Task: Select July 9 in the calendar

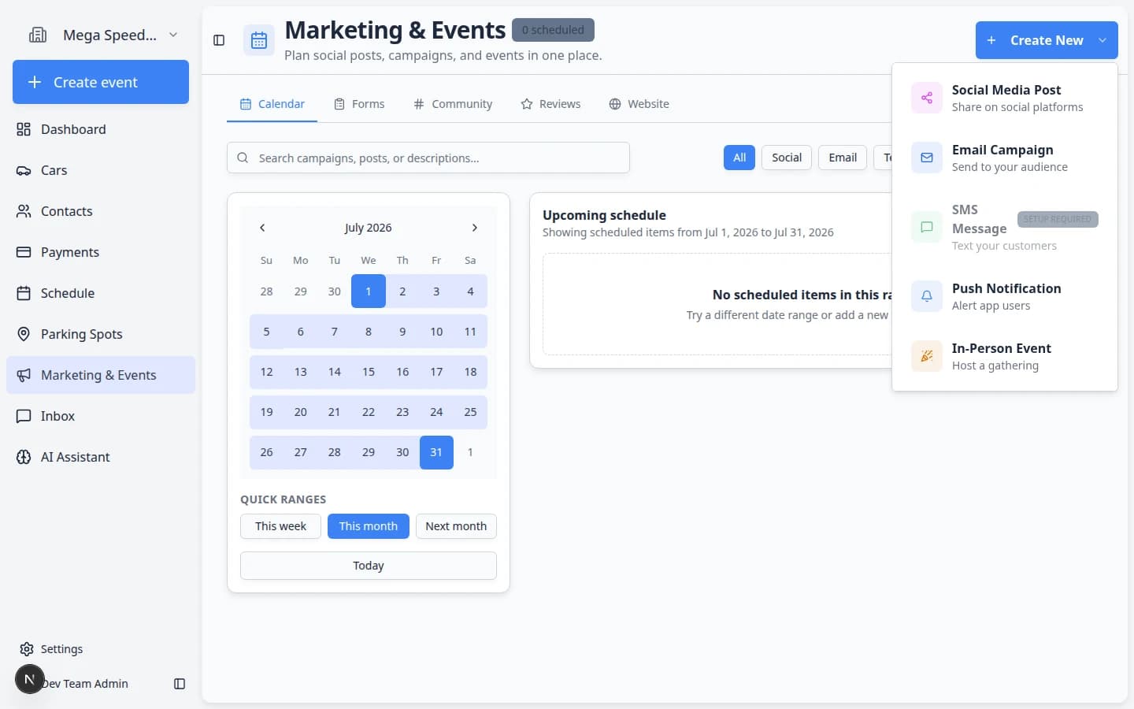Action: [402, 332]
